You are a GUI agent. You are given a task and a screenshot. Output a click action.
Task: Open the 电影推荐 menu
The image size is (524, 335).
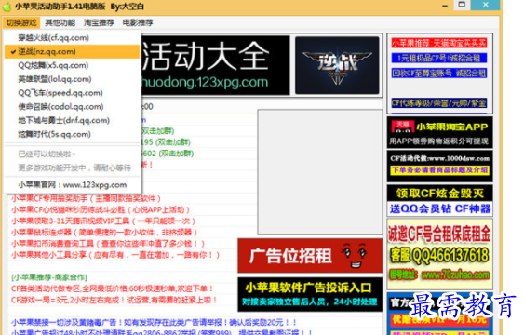(x=138, y=22)
